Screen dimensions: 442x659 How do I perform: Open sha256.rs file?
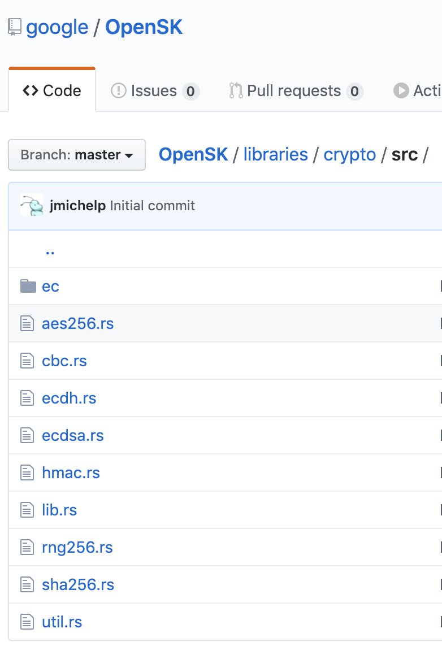(x=78, y=586)
